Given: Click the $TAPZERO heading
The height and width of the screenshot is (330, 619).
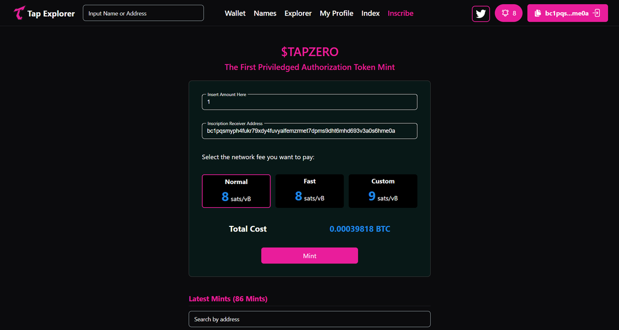Looking at the screenshot, I should tap(309, 52).
